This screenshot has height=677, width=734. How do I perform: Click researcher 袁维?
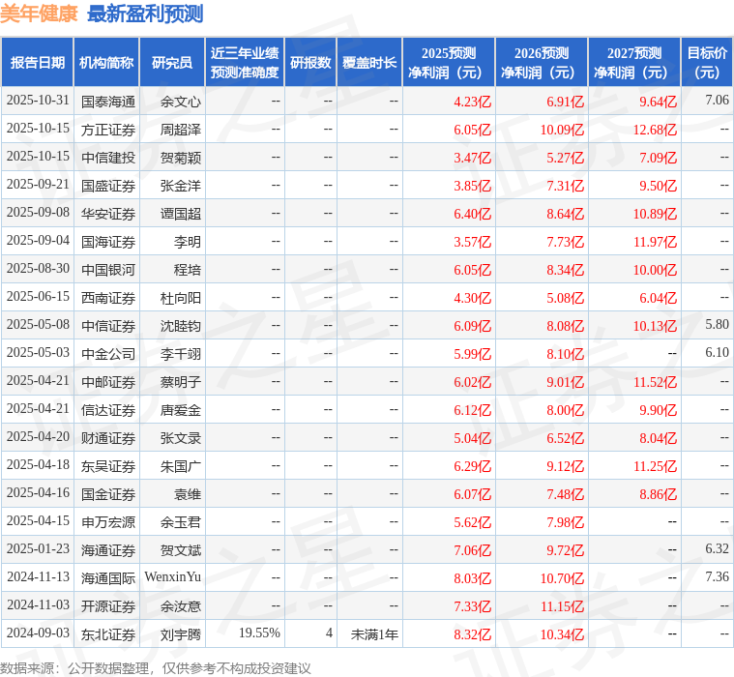(188, 495)
